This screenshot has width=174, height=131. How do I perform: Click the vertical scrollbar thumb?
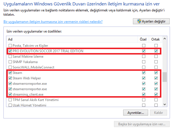point(165,77)
